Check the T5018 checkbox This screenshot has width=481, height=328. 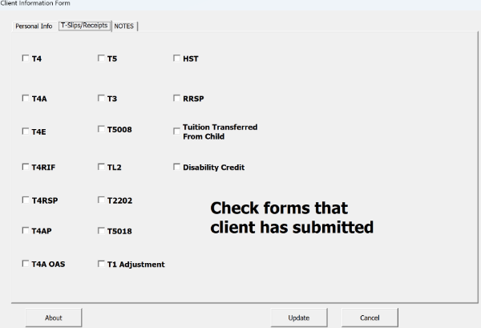click(x=100, y=231)
